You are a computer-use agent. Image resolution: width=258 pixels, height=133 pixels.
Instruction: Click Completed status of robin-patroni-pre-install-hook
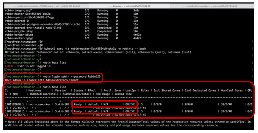(x=104, y=28)
